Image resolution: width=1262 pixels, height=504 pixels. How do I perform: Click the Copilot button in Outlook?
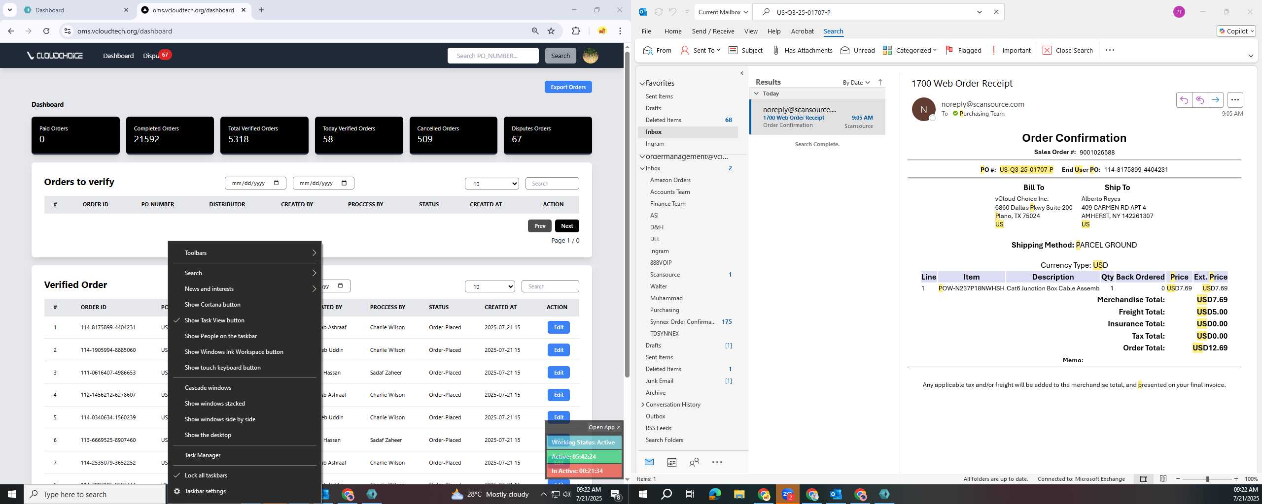(1236, 31)
